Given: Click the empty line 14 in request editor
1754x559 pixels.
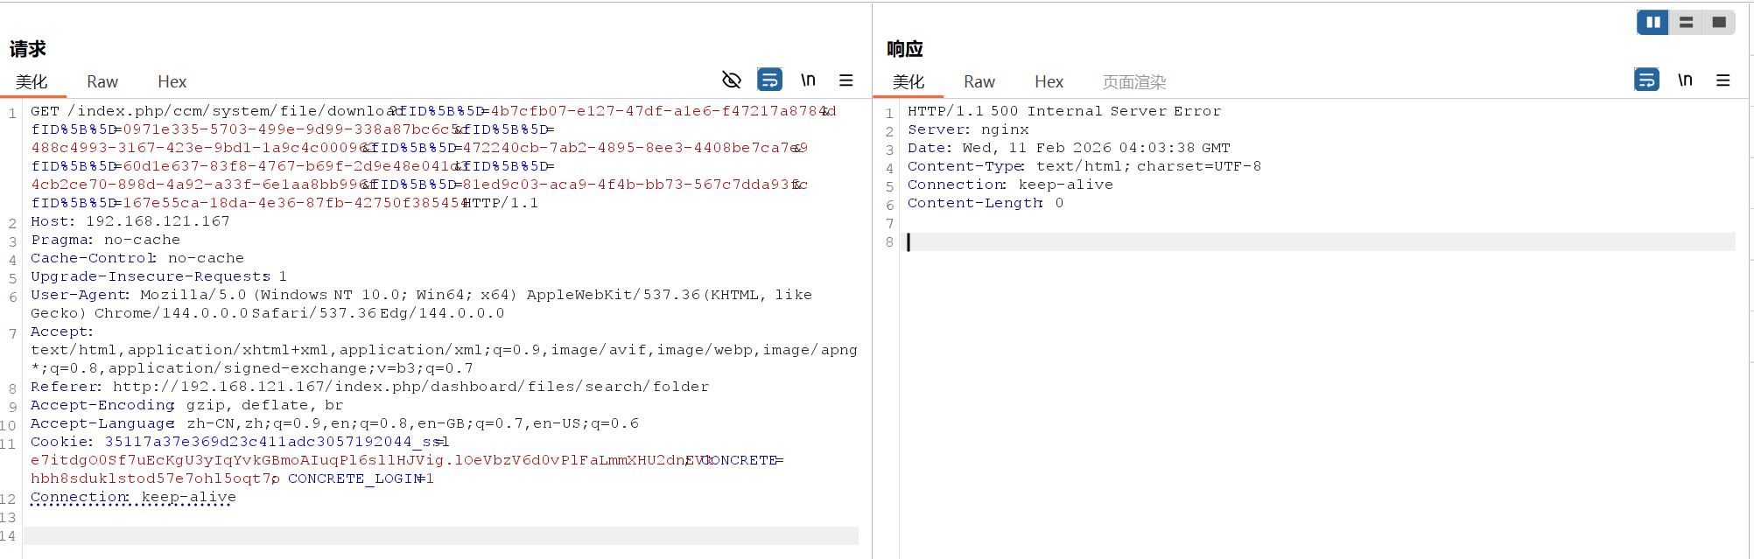Looking at the screenshot, I should [x=438, y=535].
